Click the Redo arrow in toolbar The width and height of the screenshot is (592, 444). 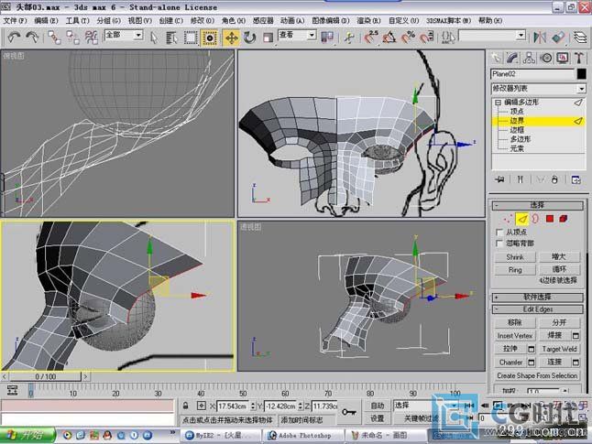[32, 37]
